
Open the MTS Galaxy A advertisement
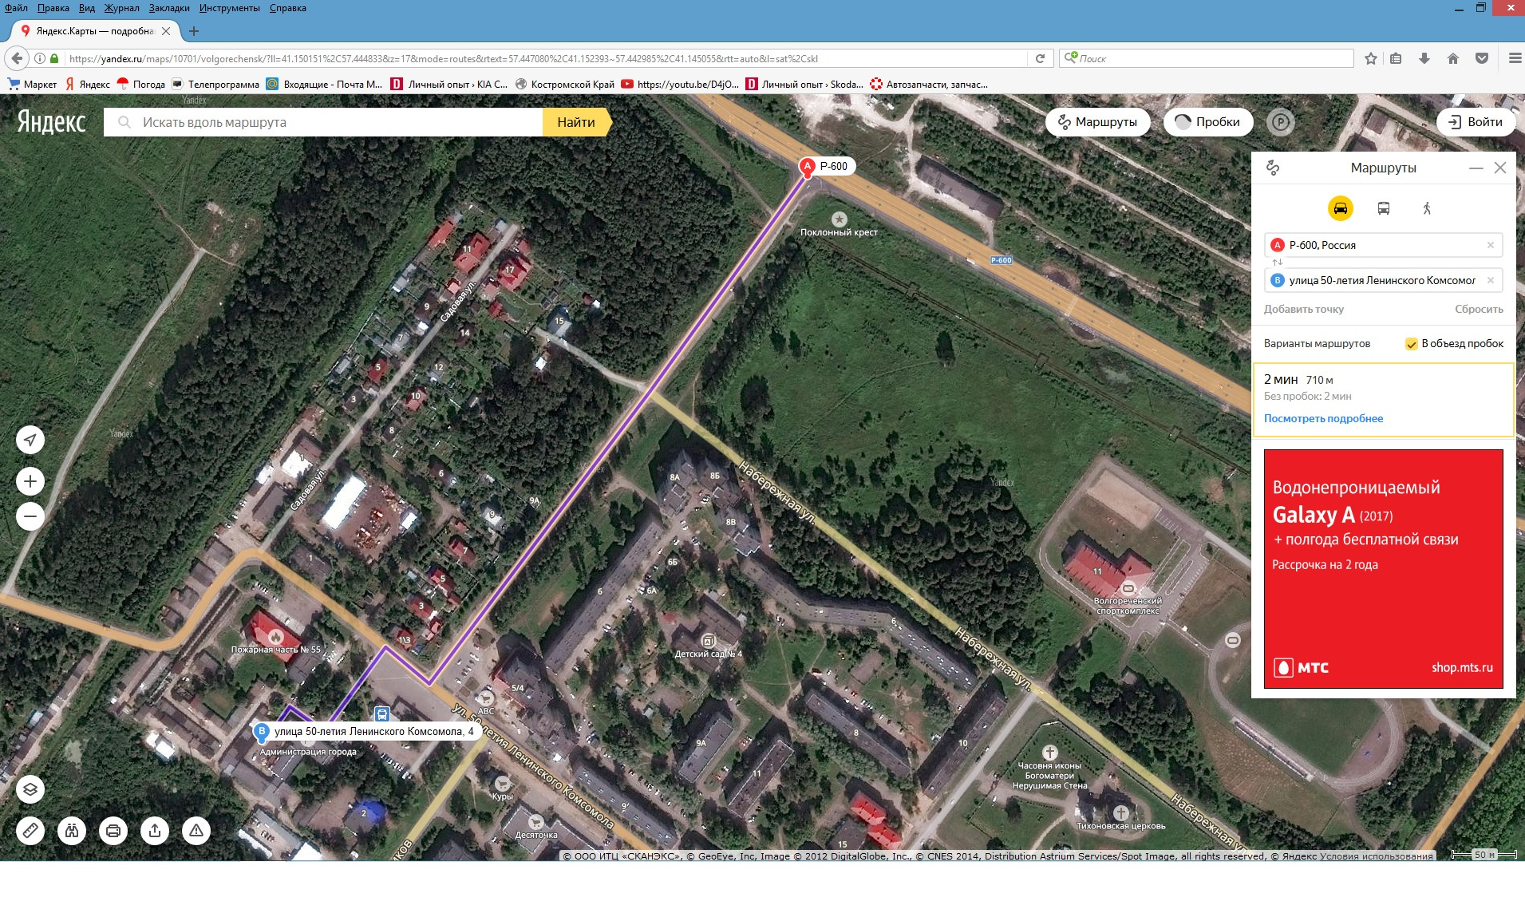click(1384, 569)
